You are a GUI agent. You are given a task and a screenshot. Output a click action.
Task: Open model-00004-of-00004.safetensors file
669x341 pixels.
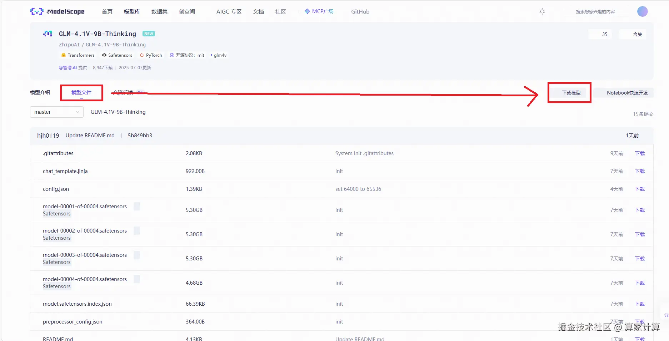(85, 279)
